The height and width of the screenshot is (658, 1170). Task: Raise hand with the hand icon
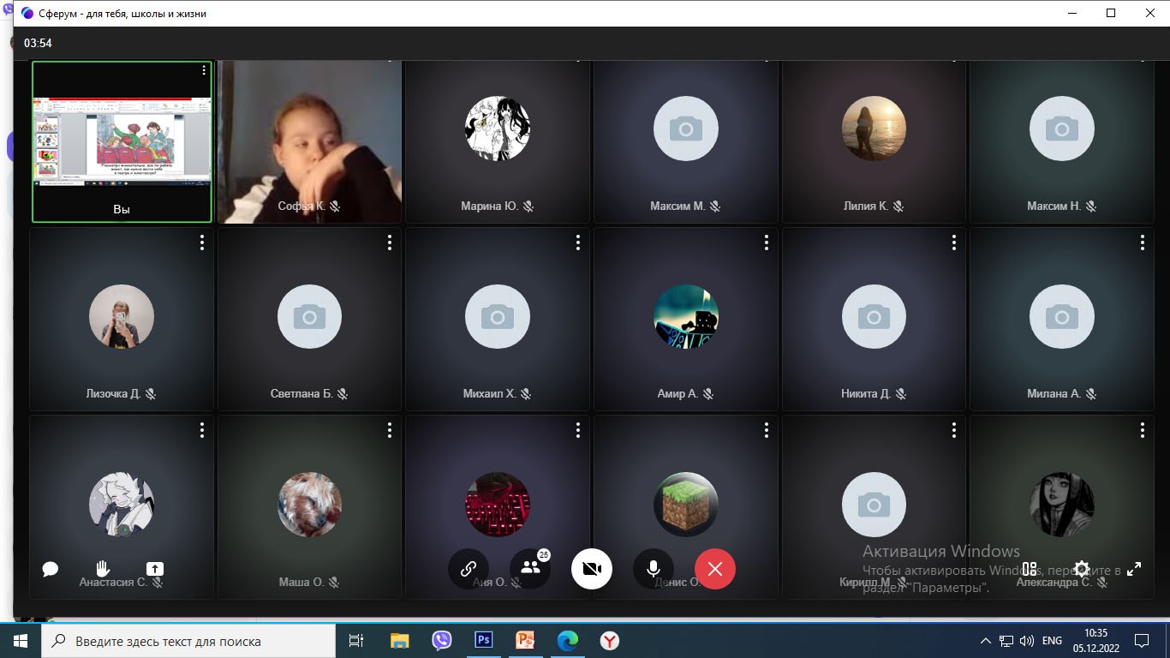(103, 569)
